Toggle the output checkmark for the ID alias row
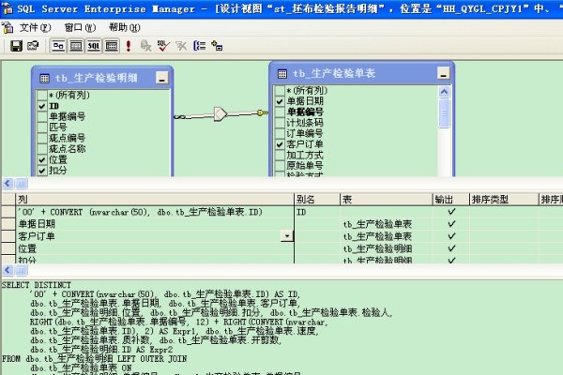The image size is (563, 375). click(451, 212)
